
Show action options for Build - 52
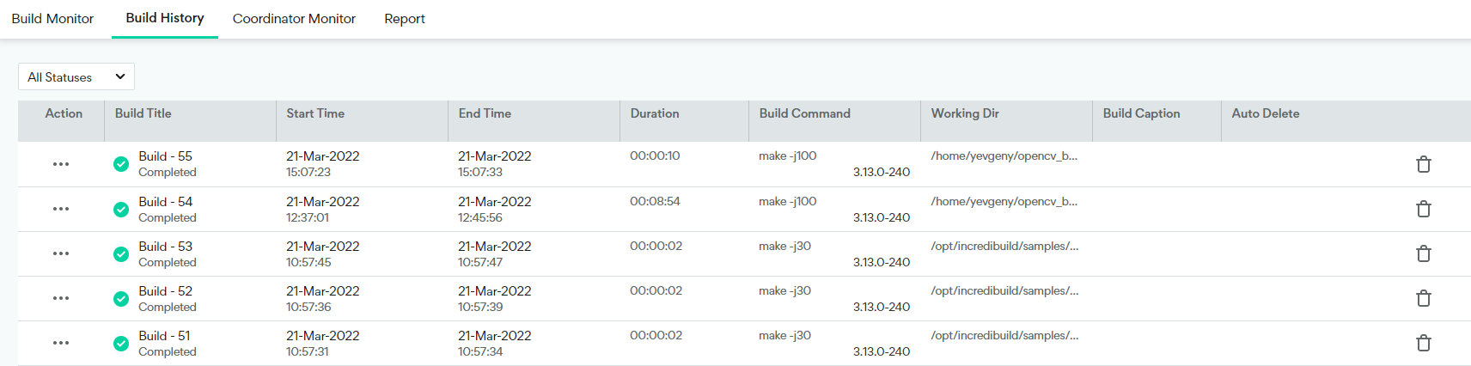point(61,298)
